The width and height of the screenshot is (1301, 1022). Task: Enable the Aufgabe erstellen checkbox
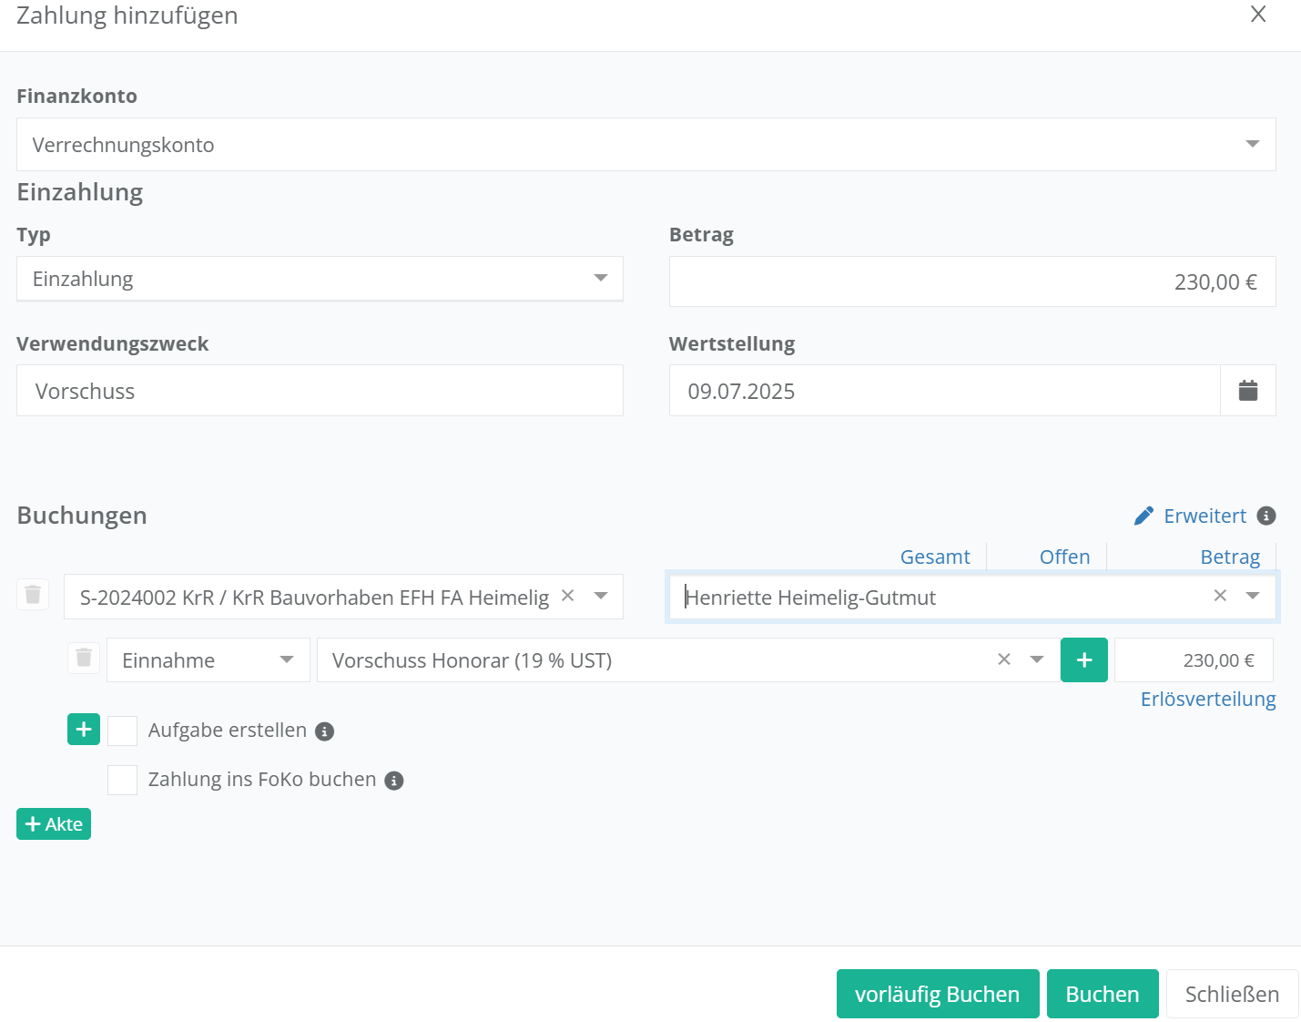pyautogui.click(x=122, y=731)
